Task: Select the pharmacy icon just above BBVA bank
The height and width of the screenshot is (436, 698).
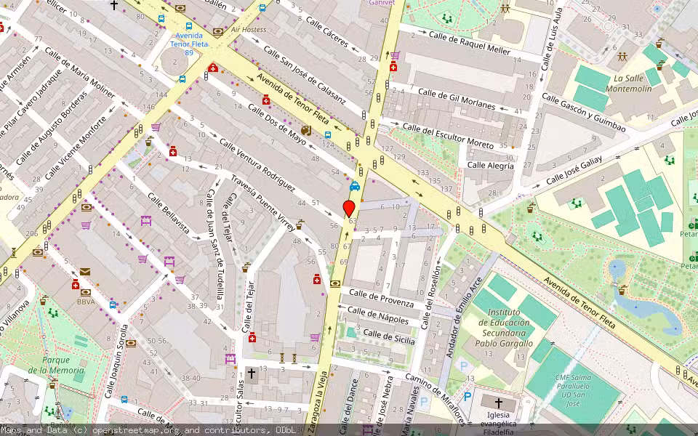Action: (x=76, y=284)
